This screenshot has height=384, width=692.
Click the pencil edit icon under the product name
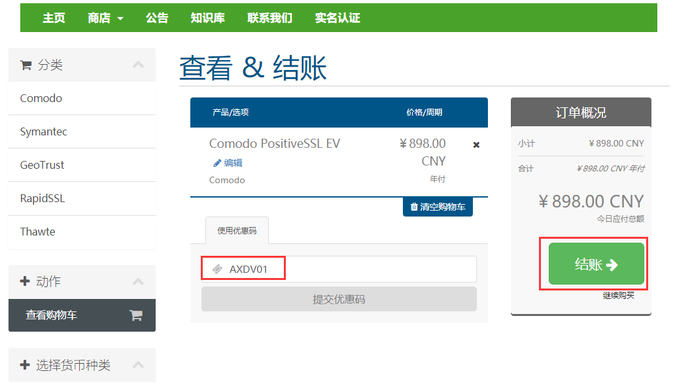click(x=217, y=163)
